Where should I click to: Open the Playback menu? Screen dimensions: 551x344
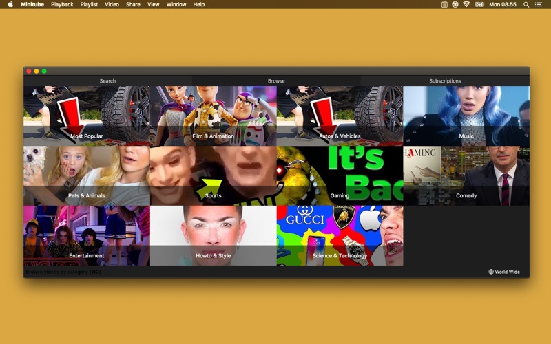pos(62,4)
